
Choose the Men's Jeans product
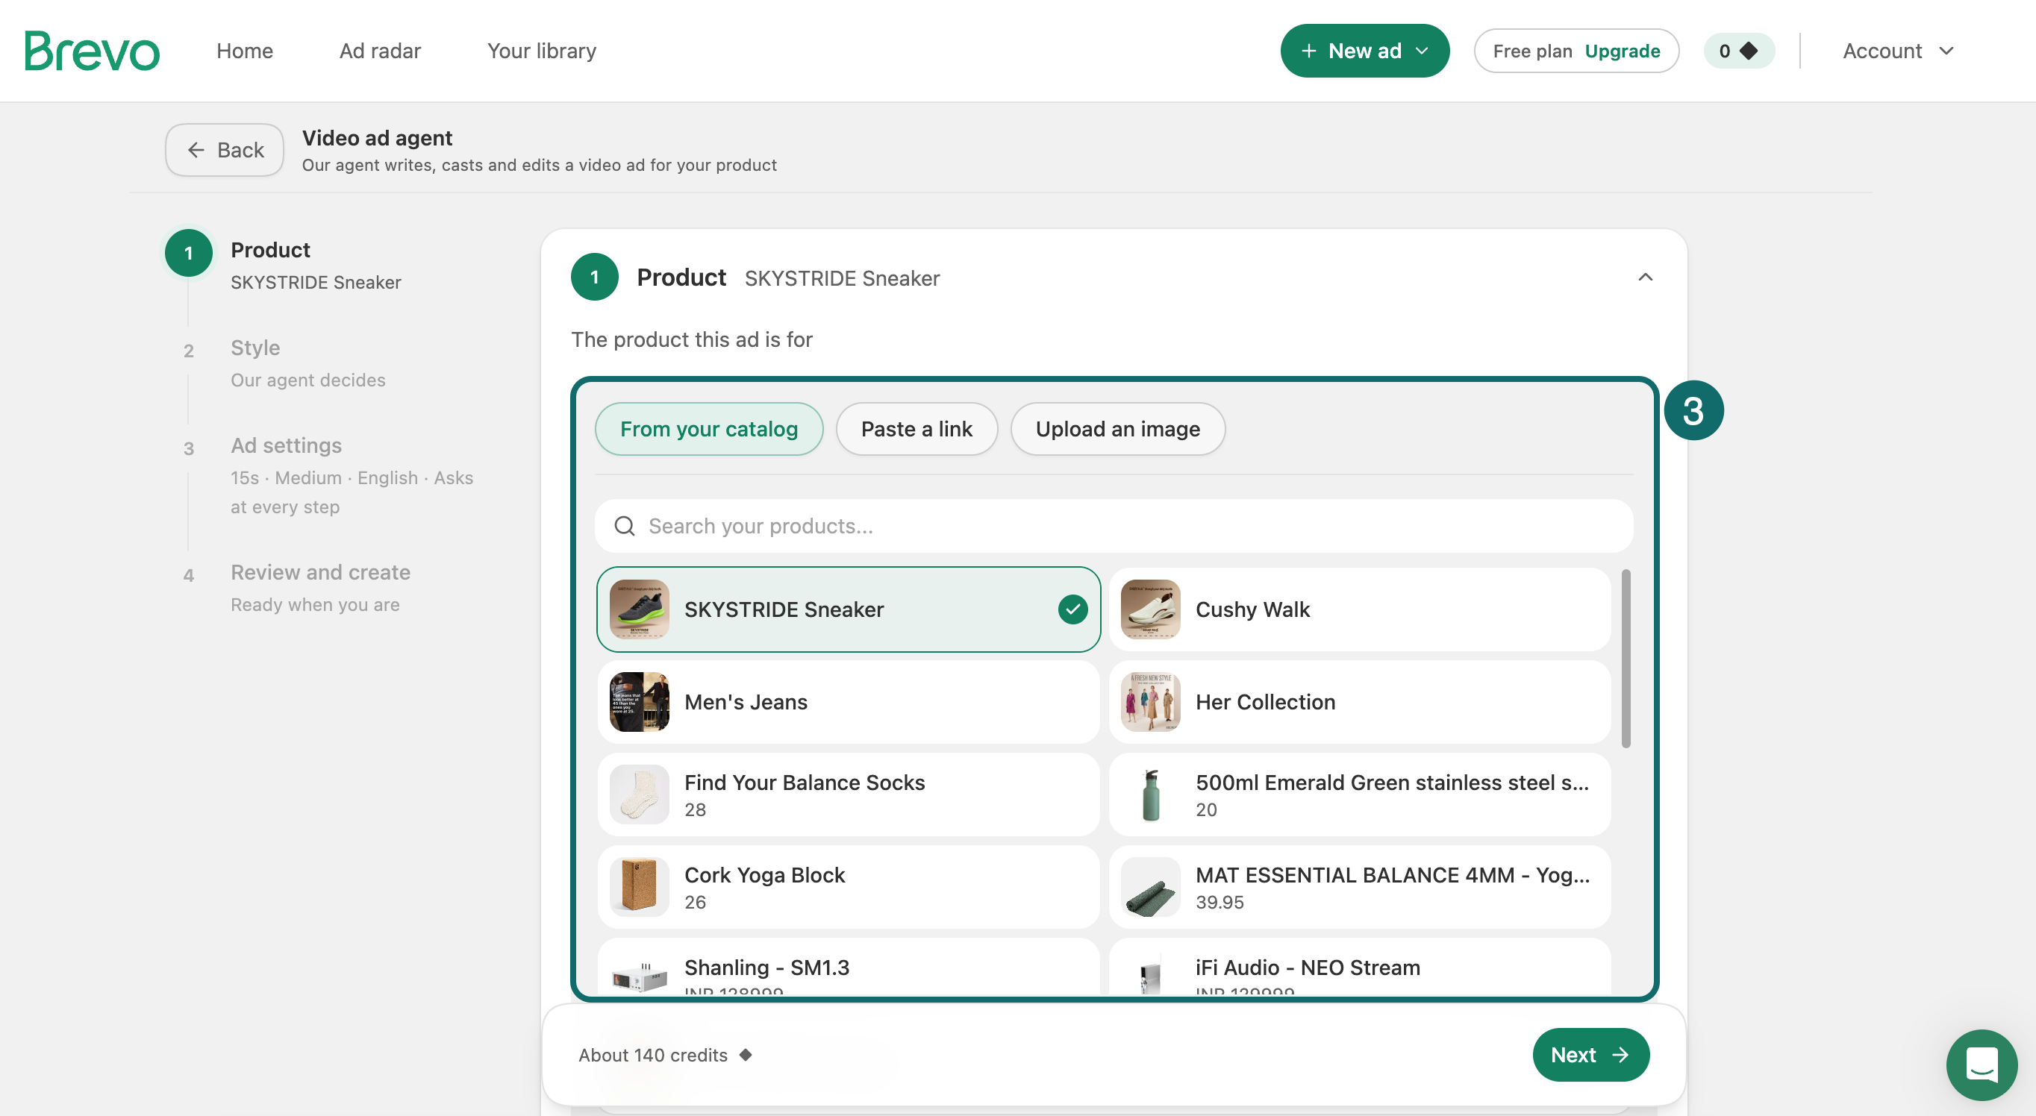(848, 701)
